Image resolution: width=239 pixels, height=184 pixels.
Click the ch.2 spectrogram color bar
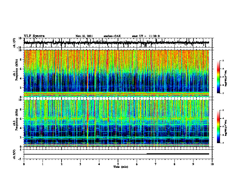(x=218, y=127)
